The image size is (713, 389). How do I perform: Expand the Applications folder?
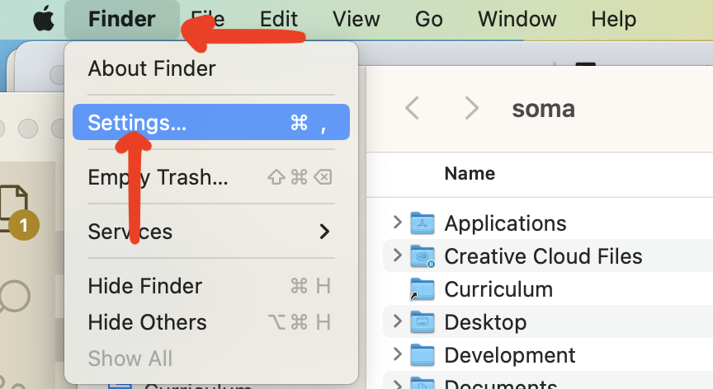(x=398, y=223)
